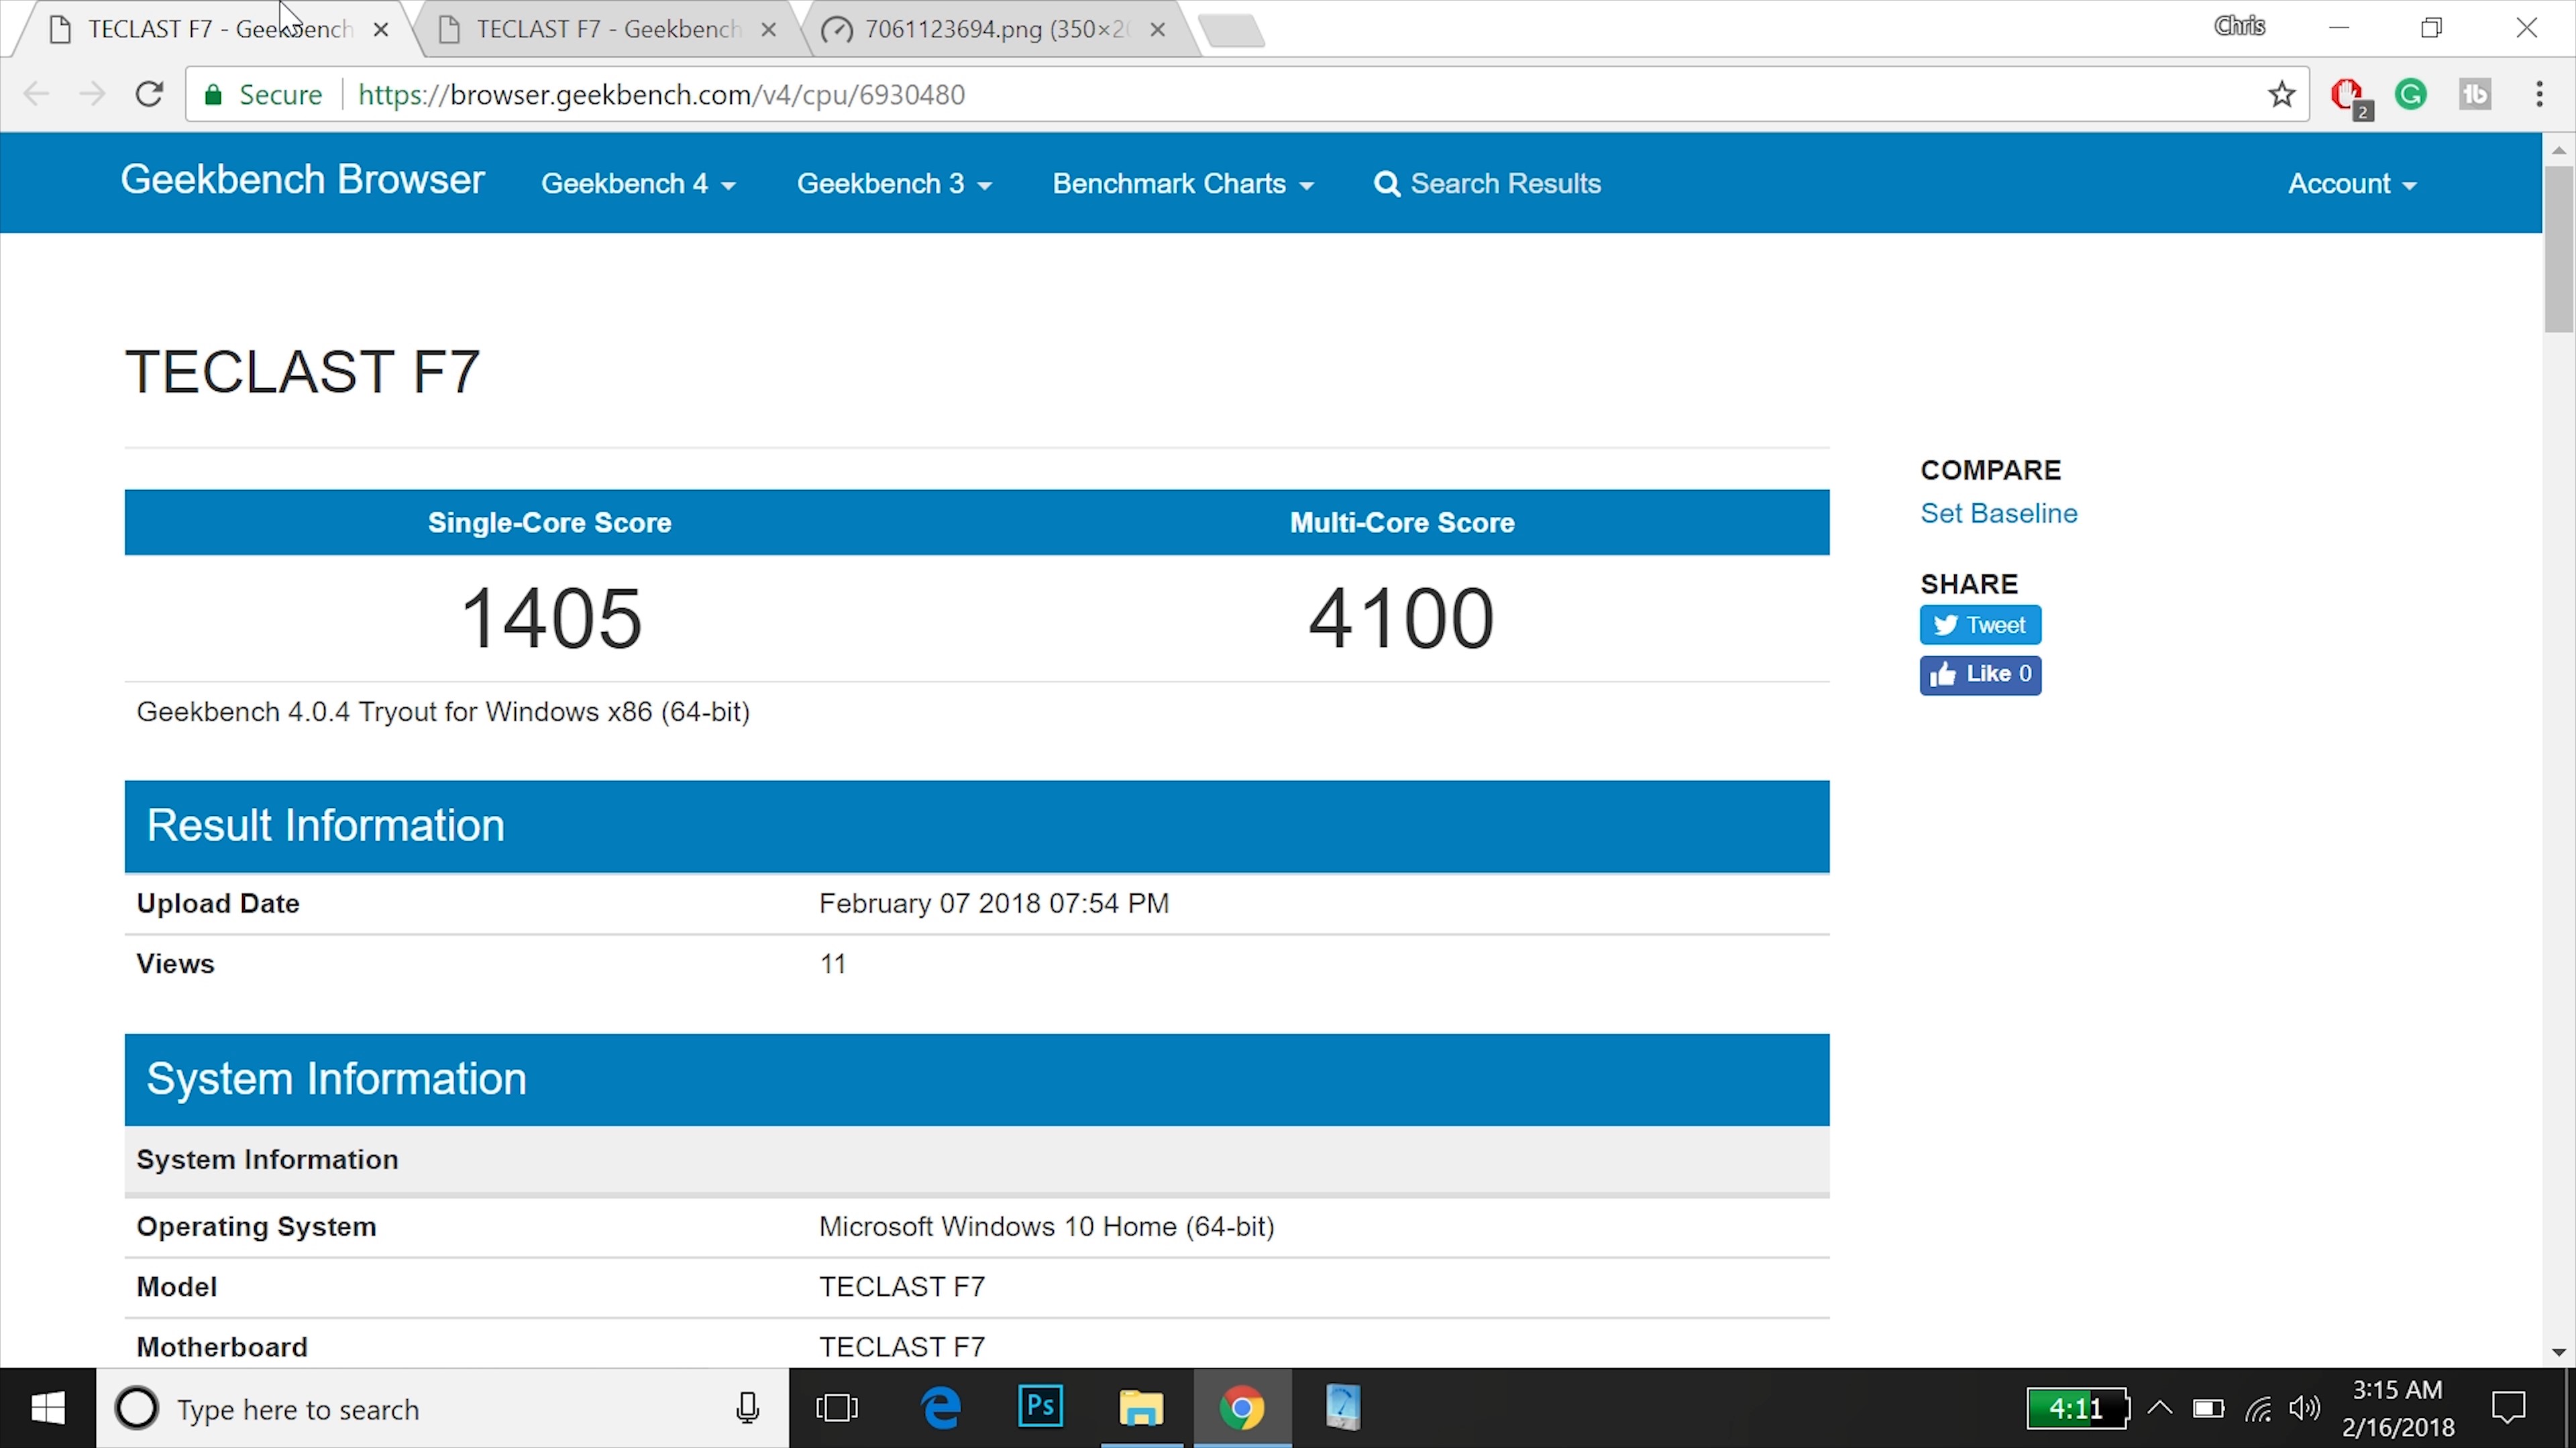Select the single-core score 1405
Screen dimensions: 2576x1448
click(x=551, y=619)
